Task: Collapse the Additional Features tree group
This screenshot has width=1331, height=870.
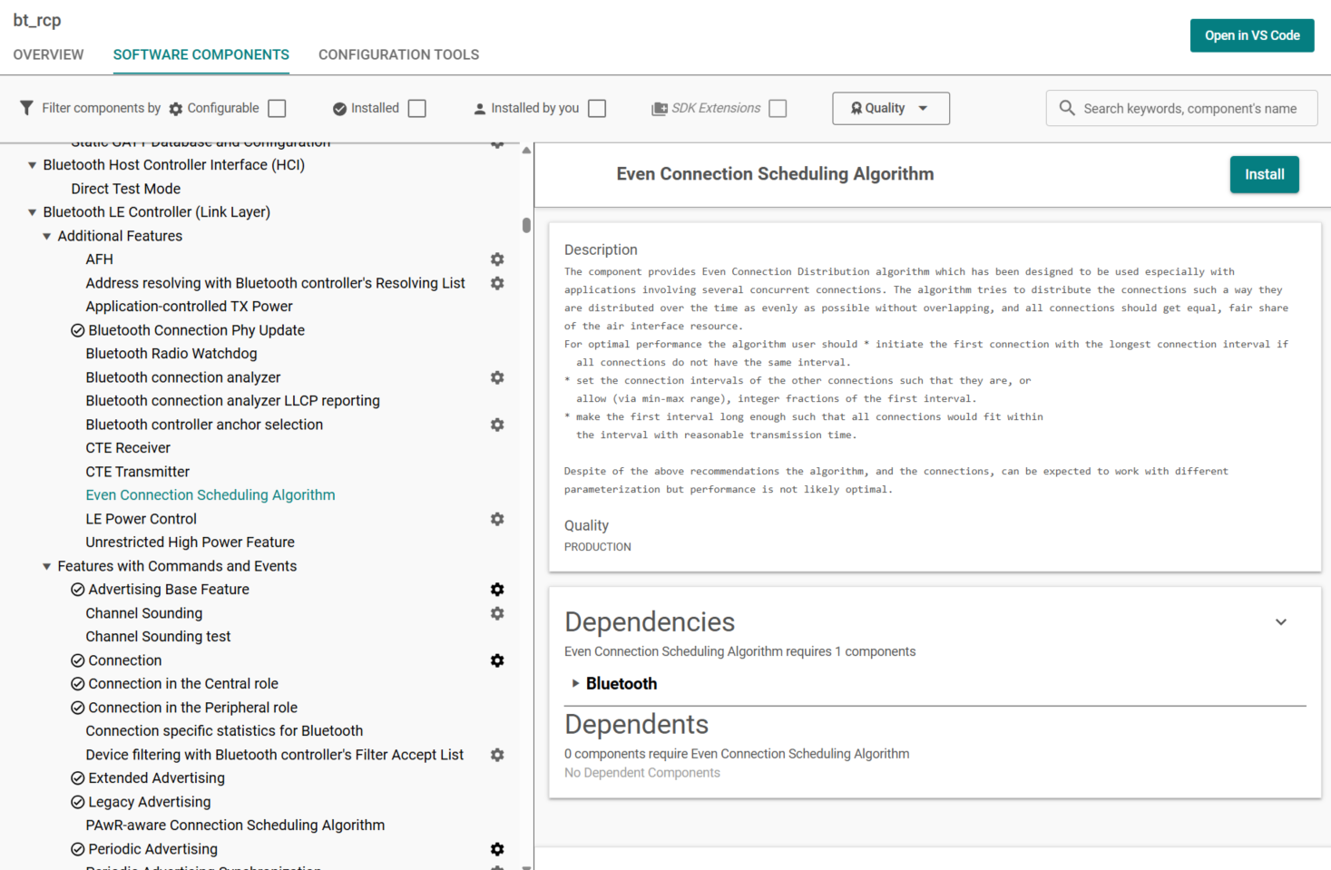Action: [47, 236]
